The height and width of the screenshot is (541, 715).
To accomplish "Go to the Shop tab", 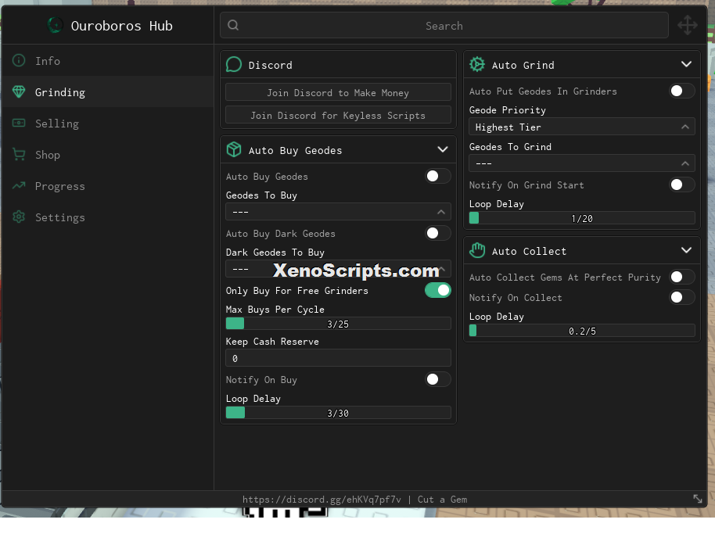I will [x=108, y=154].
